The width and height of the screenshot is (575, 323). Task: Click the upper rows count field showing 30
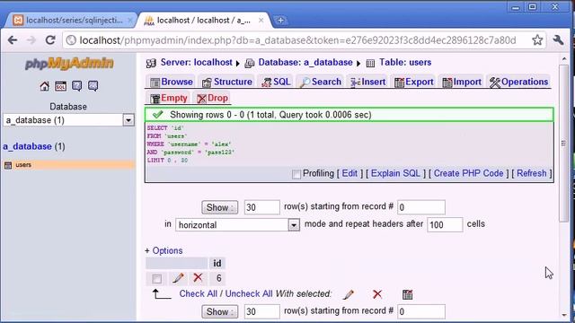pyautogui.click(x=261, y=207)
